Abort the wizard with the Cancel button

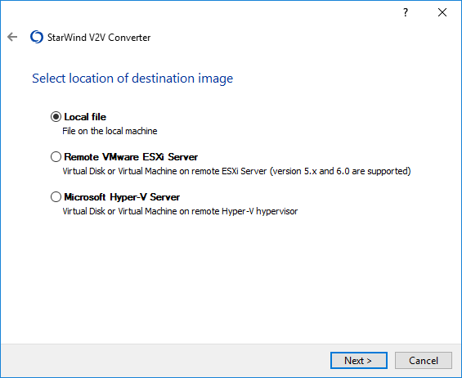(x=424, y=360)
